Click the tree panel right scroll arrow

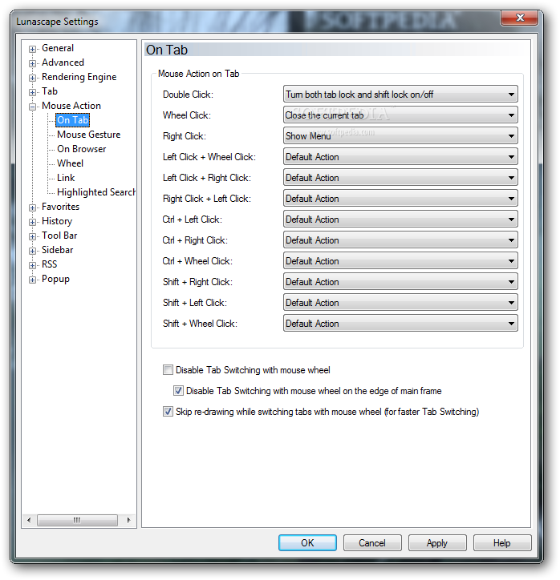[x=128, y=520]
